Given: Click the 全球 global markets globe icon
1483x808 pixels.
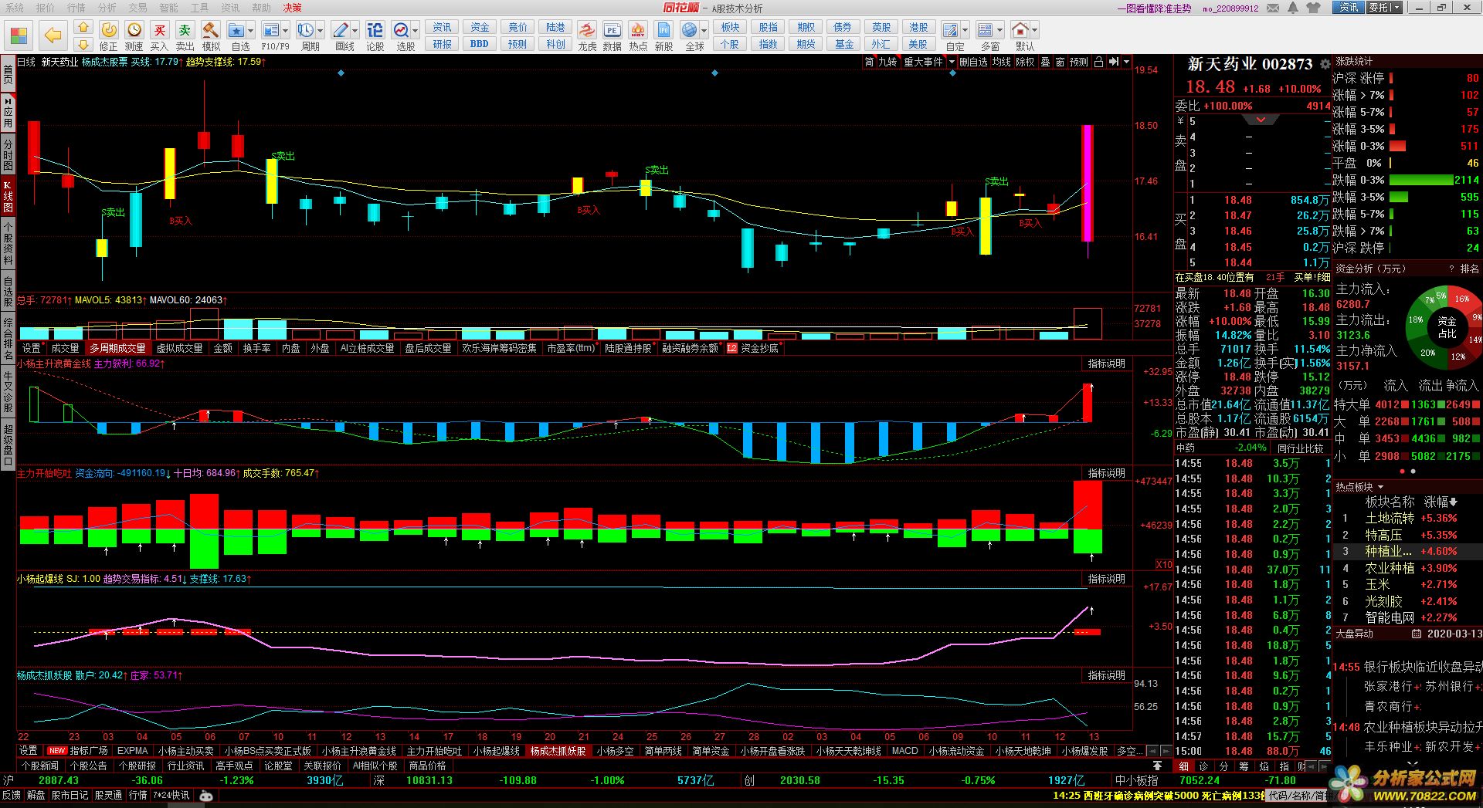Looking at the screenshot, I should pos(690,30).
